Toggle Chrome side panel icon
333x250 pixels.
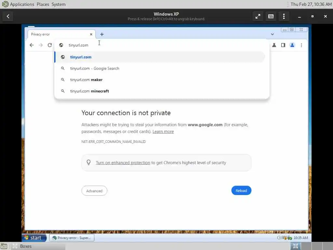283,45
